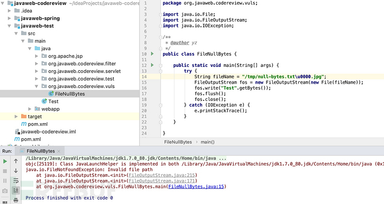
Task: Click the stop process icon in Run panel
Action: click(5, 171)
